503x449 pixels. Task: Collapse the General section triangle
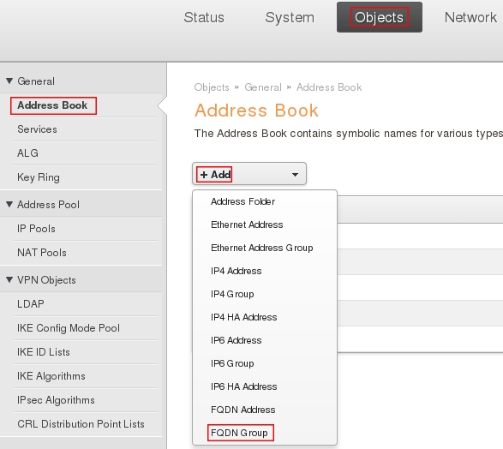(x=9, y=81)
